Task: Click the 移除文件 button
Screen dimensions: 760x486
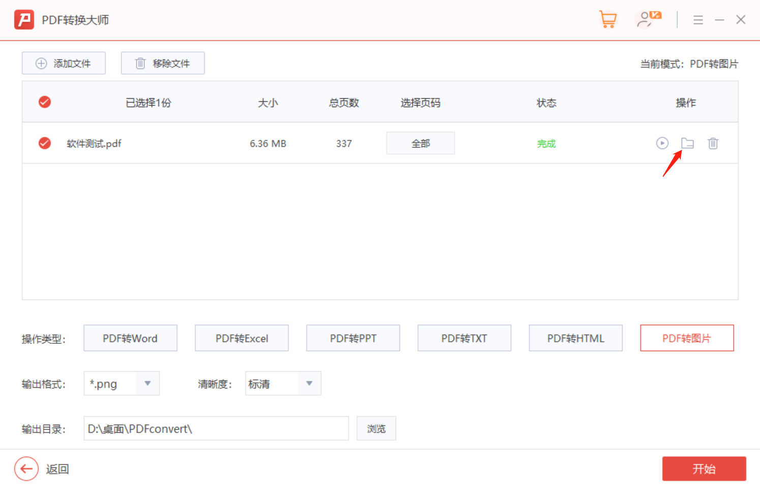Action: point(163,63)
